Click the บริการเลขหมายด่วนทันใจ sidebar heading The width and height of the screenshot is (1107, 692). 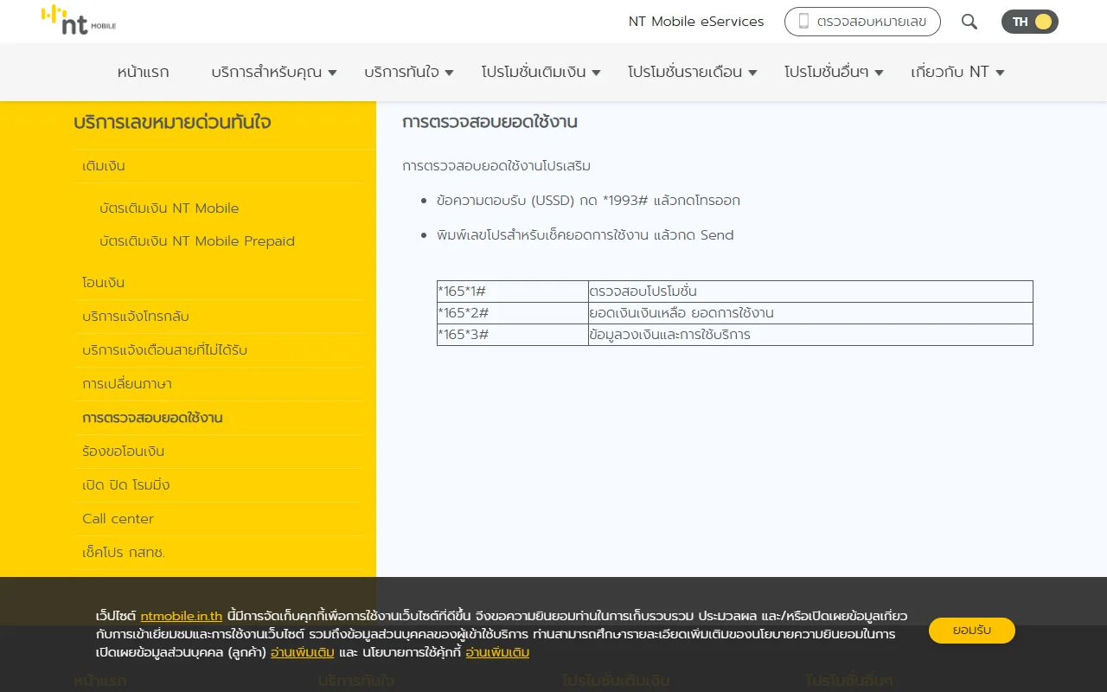pyautogui.click(x=173, y=123)
